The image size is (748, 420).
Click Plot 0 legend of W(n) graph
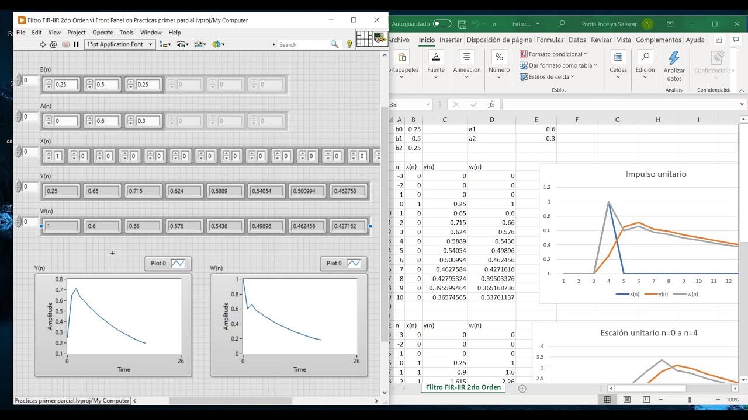tap(344, 263)
